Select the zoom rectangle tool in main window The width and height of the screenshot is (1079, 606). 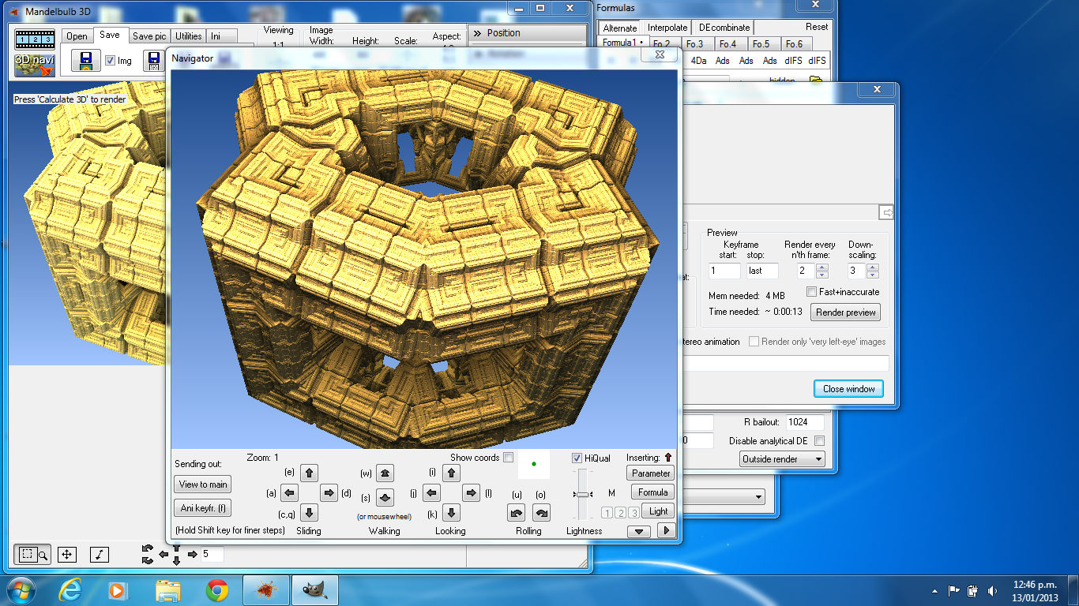click(x=32, y=555)
